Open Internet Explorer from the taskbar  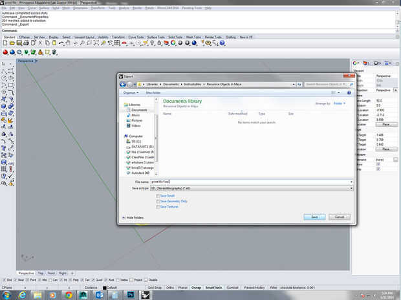(22, 295)
